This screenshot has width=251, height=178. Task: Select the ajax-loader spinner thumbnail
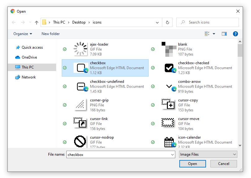pyautogui.click(x=81, y=49)
